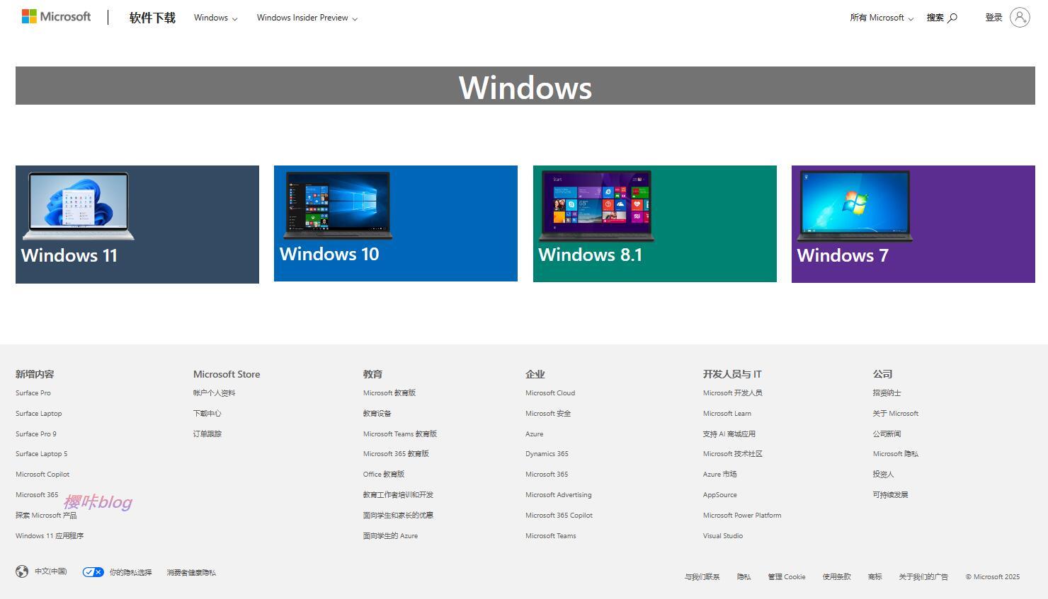The width and height of the screenshot is (1048, 599).
Task: Click Microsoft 教育版 link
Action: [x=389, y=393]
